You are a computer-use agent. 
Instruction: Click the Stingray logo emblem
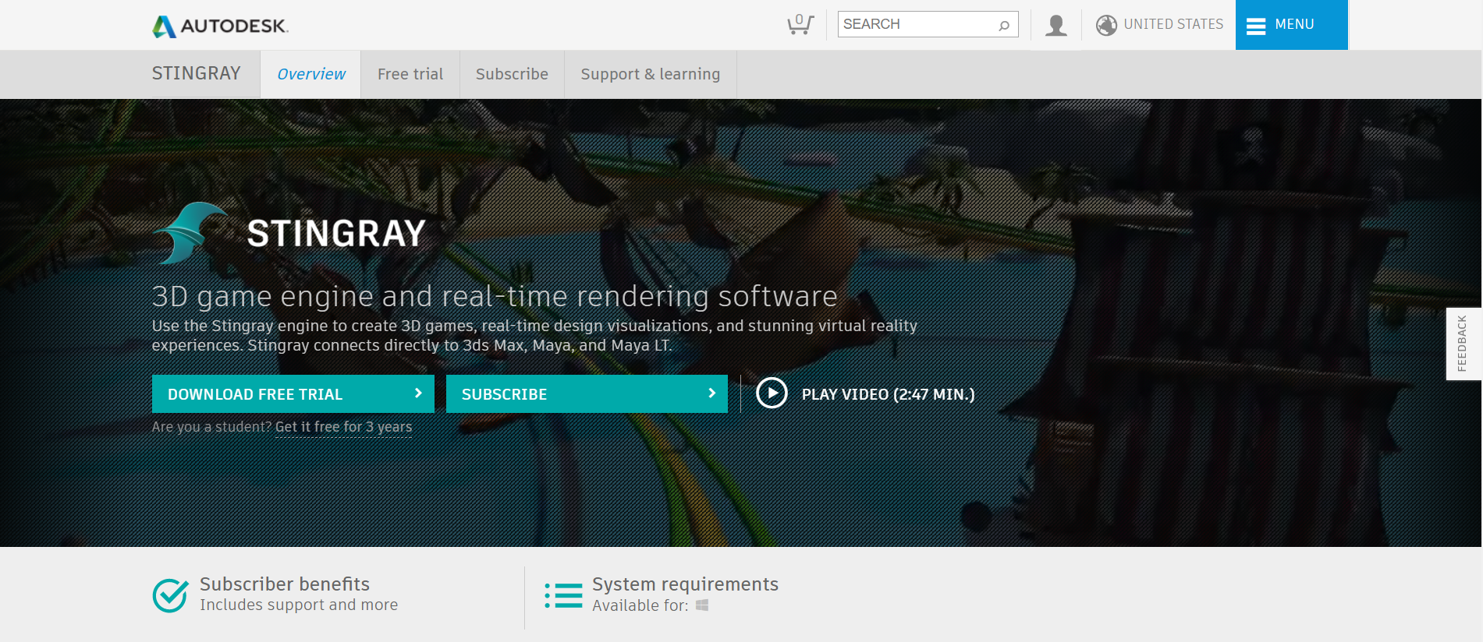[191, 232]
